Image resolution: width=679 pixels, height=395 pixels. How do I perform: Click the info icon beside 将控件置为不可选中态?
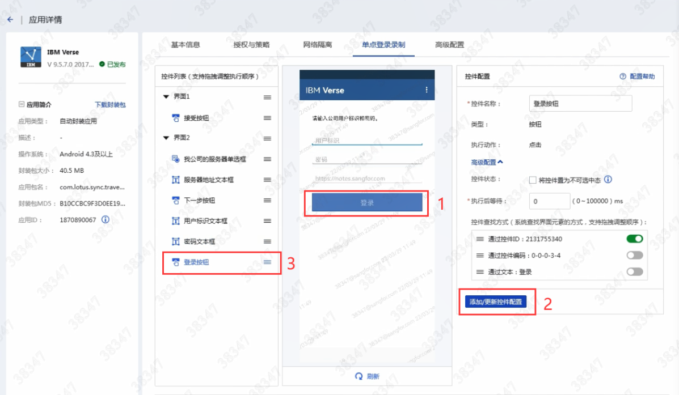point(608,180)
